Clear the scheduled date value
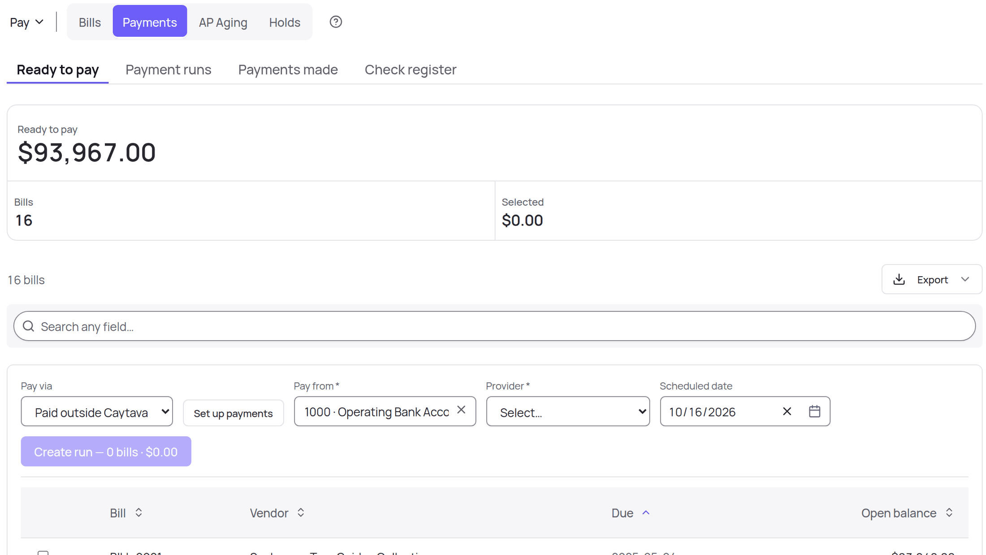986x555 pixels. click(787, 411)
